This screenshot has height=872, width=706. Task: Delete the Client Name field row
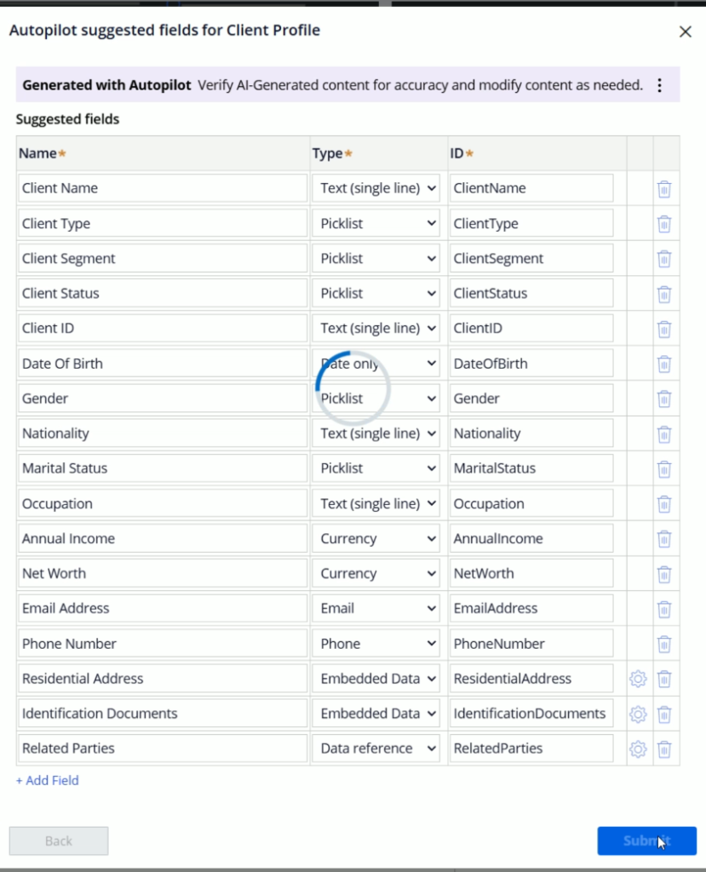pos(664,189)
